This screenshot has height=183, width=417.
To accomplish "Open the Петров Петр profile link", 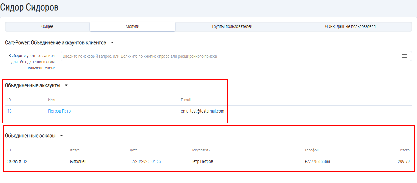I will 59,111.
